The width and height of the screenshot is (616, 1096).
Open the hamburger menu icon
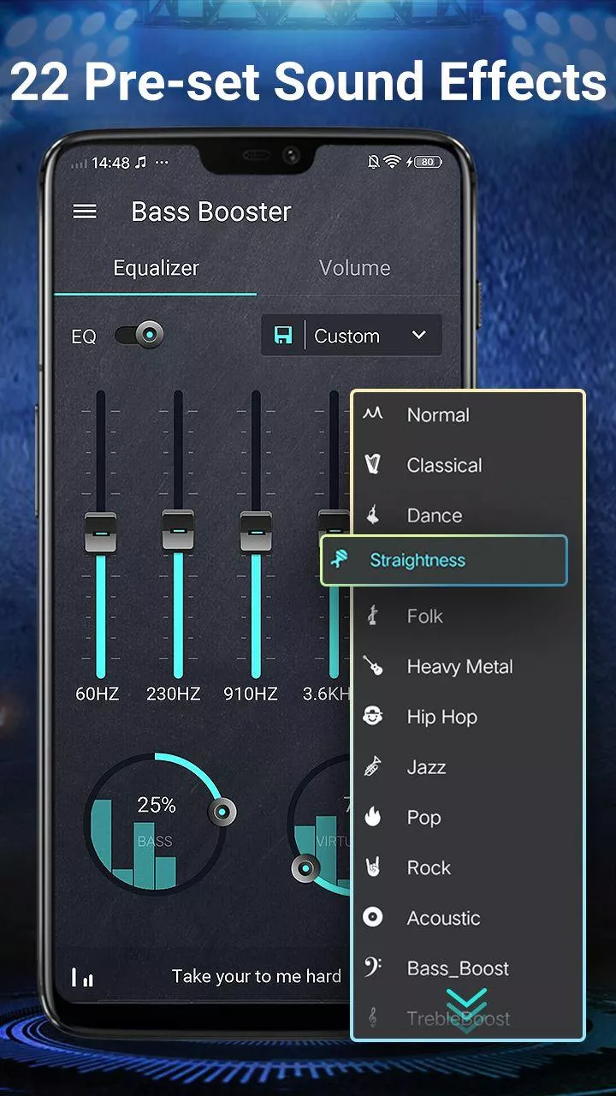click(85, 211)
